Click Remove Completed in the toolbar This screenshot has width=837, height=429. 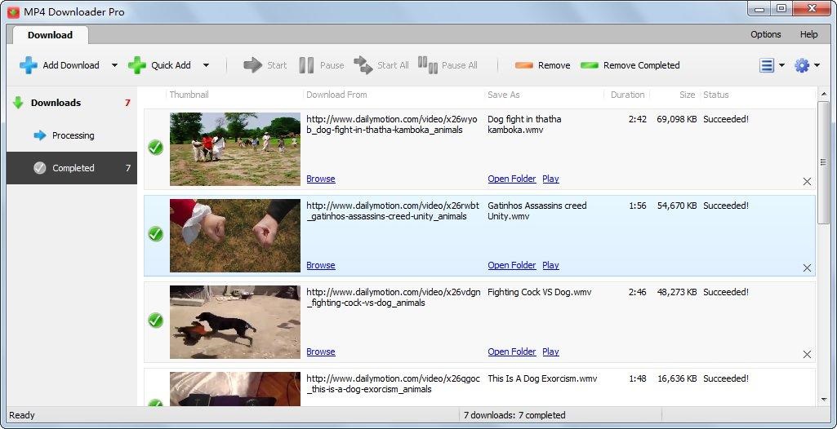(x=630, y=65)
